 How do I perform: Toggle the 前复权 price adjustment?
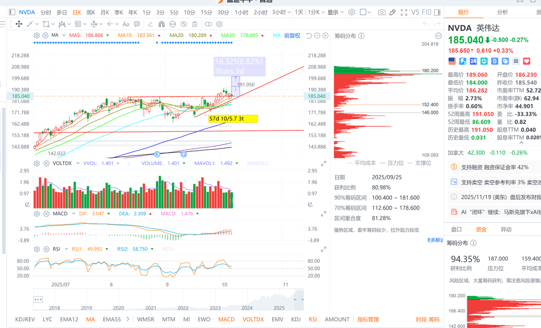292,36
